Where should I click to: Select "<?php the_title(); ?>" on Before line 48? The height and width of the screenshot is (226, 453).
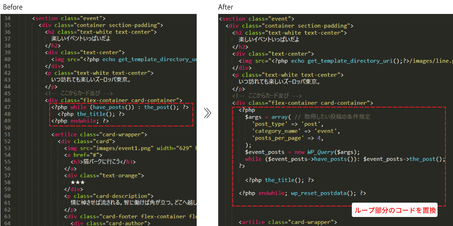[x=91, y=114]
